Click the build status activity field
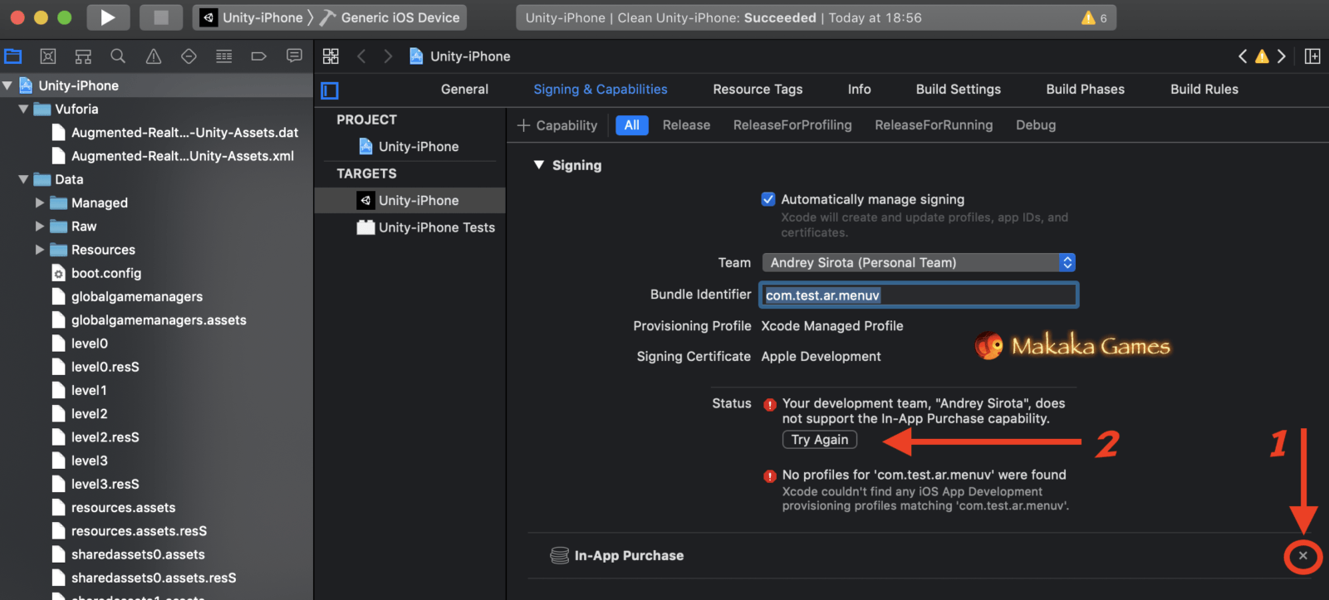Screen dimensions: 1329x600 click(x=816, y=17)
